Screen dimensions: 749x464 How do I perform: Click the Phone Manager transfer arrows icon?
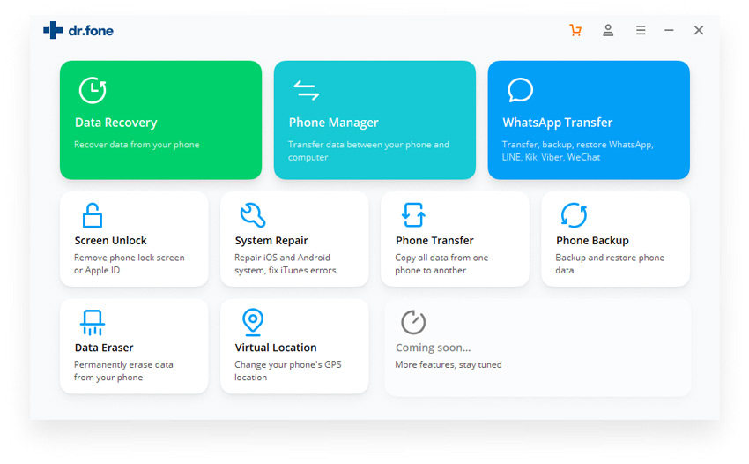pyautogui.click(x=306, y=90)
